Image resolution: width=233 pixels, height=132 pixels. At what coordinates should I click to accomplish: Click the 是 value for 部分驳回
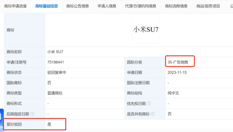(49, 124)
